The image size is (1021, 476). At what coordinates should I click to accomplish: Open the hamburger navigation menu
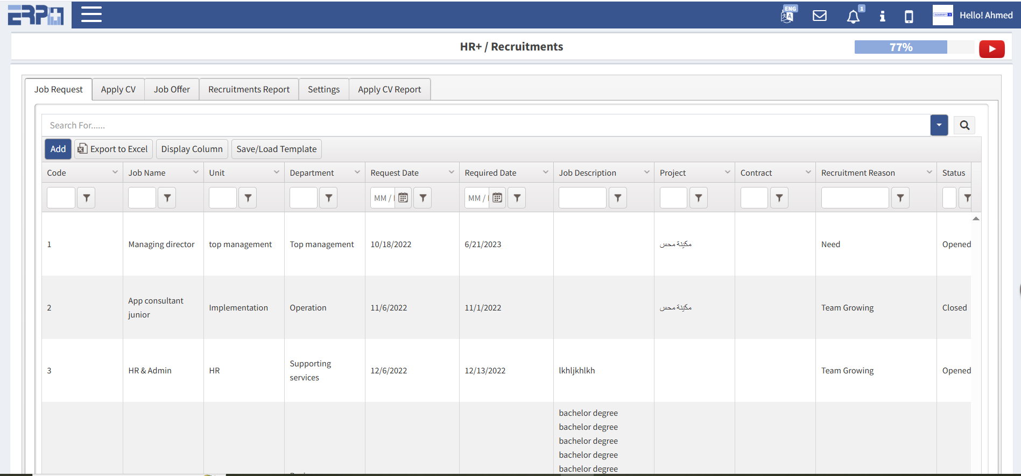coord(91,15)
